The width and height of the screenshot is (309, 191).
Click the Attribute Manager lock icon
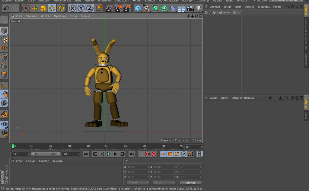[x=292, y=98]
